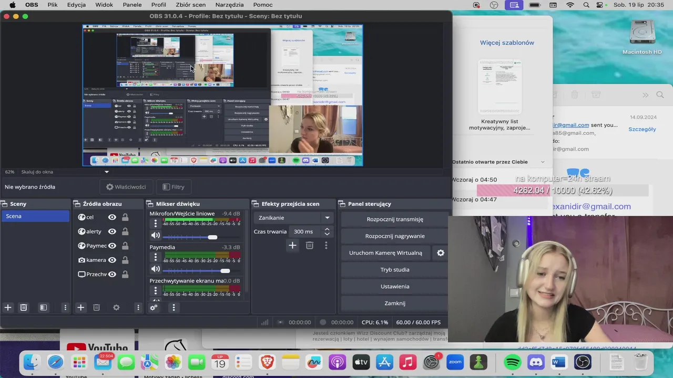The height and width of the screenshot is (378, 673).
Task: Open the Panele menu
Action: pyautogui.click(x=132, y=5)
